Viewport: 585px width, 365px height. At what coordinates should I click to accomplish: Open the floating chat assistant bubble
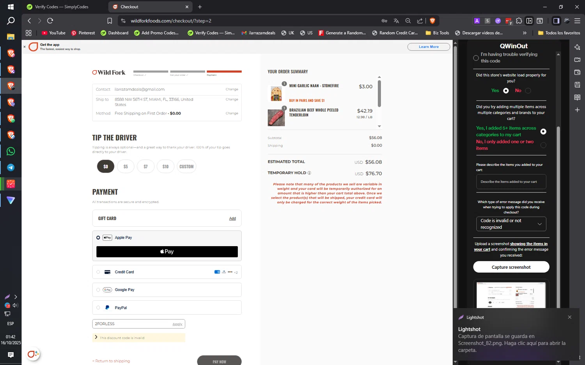click(33, 354)
